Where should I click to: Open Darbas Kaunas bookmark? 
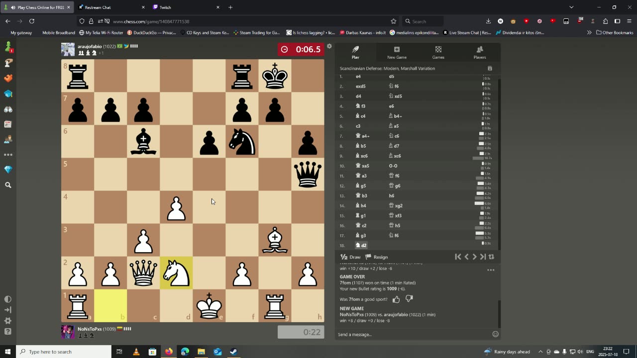click(363, 33)
